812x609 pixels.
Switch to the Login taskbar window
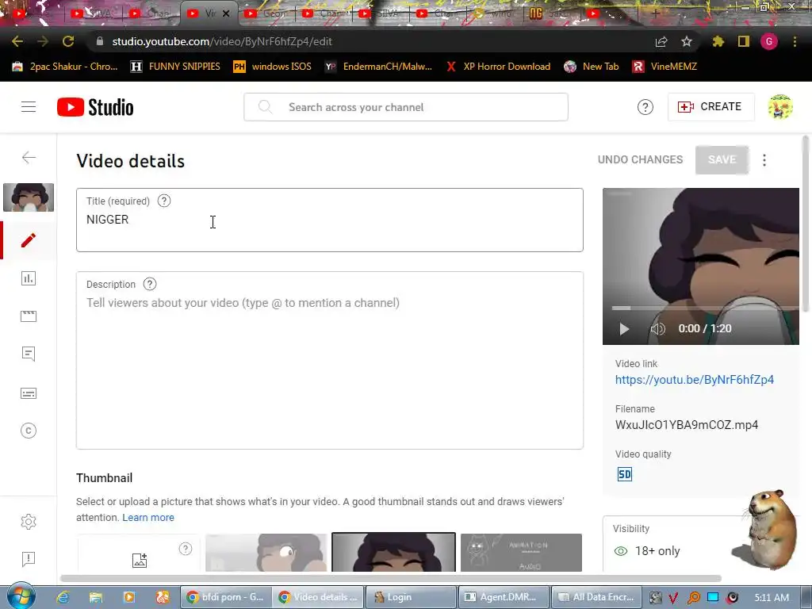[x=411, y=597]
